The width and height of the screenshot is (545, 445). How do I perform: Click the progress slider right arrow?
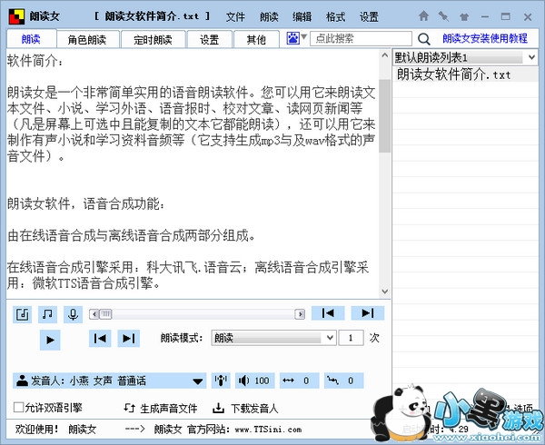tap(300, 314)
